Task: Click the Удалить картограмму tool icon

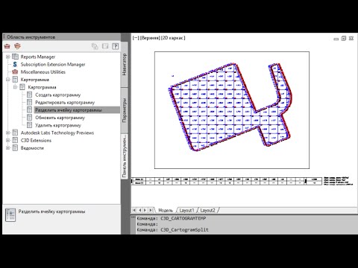Action: click(x=30, y=125)
